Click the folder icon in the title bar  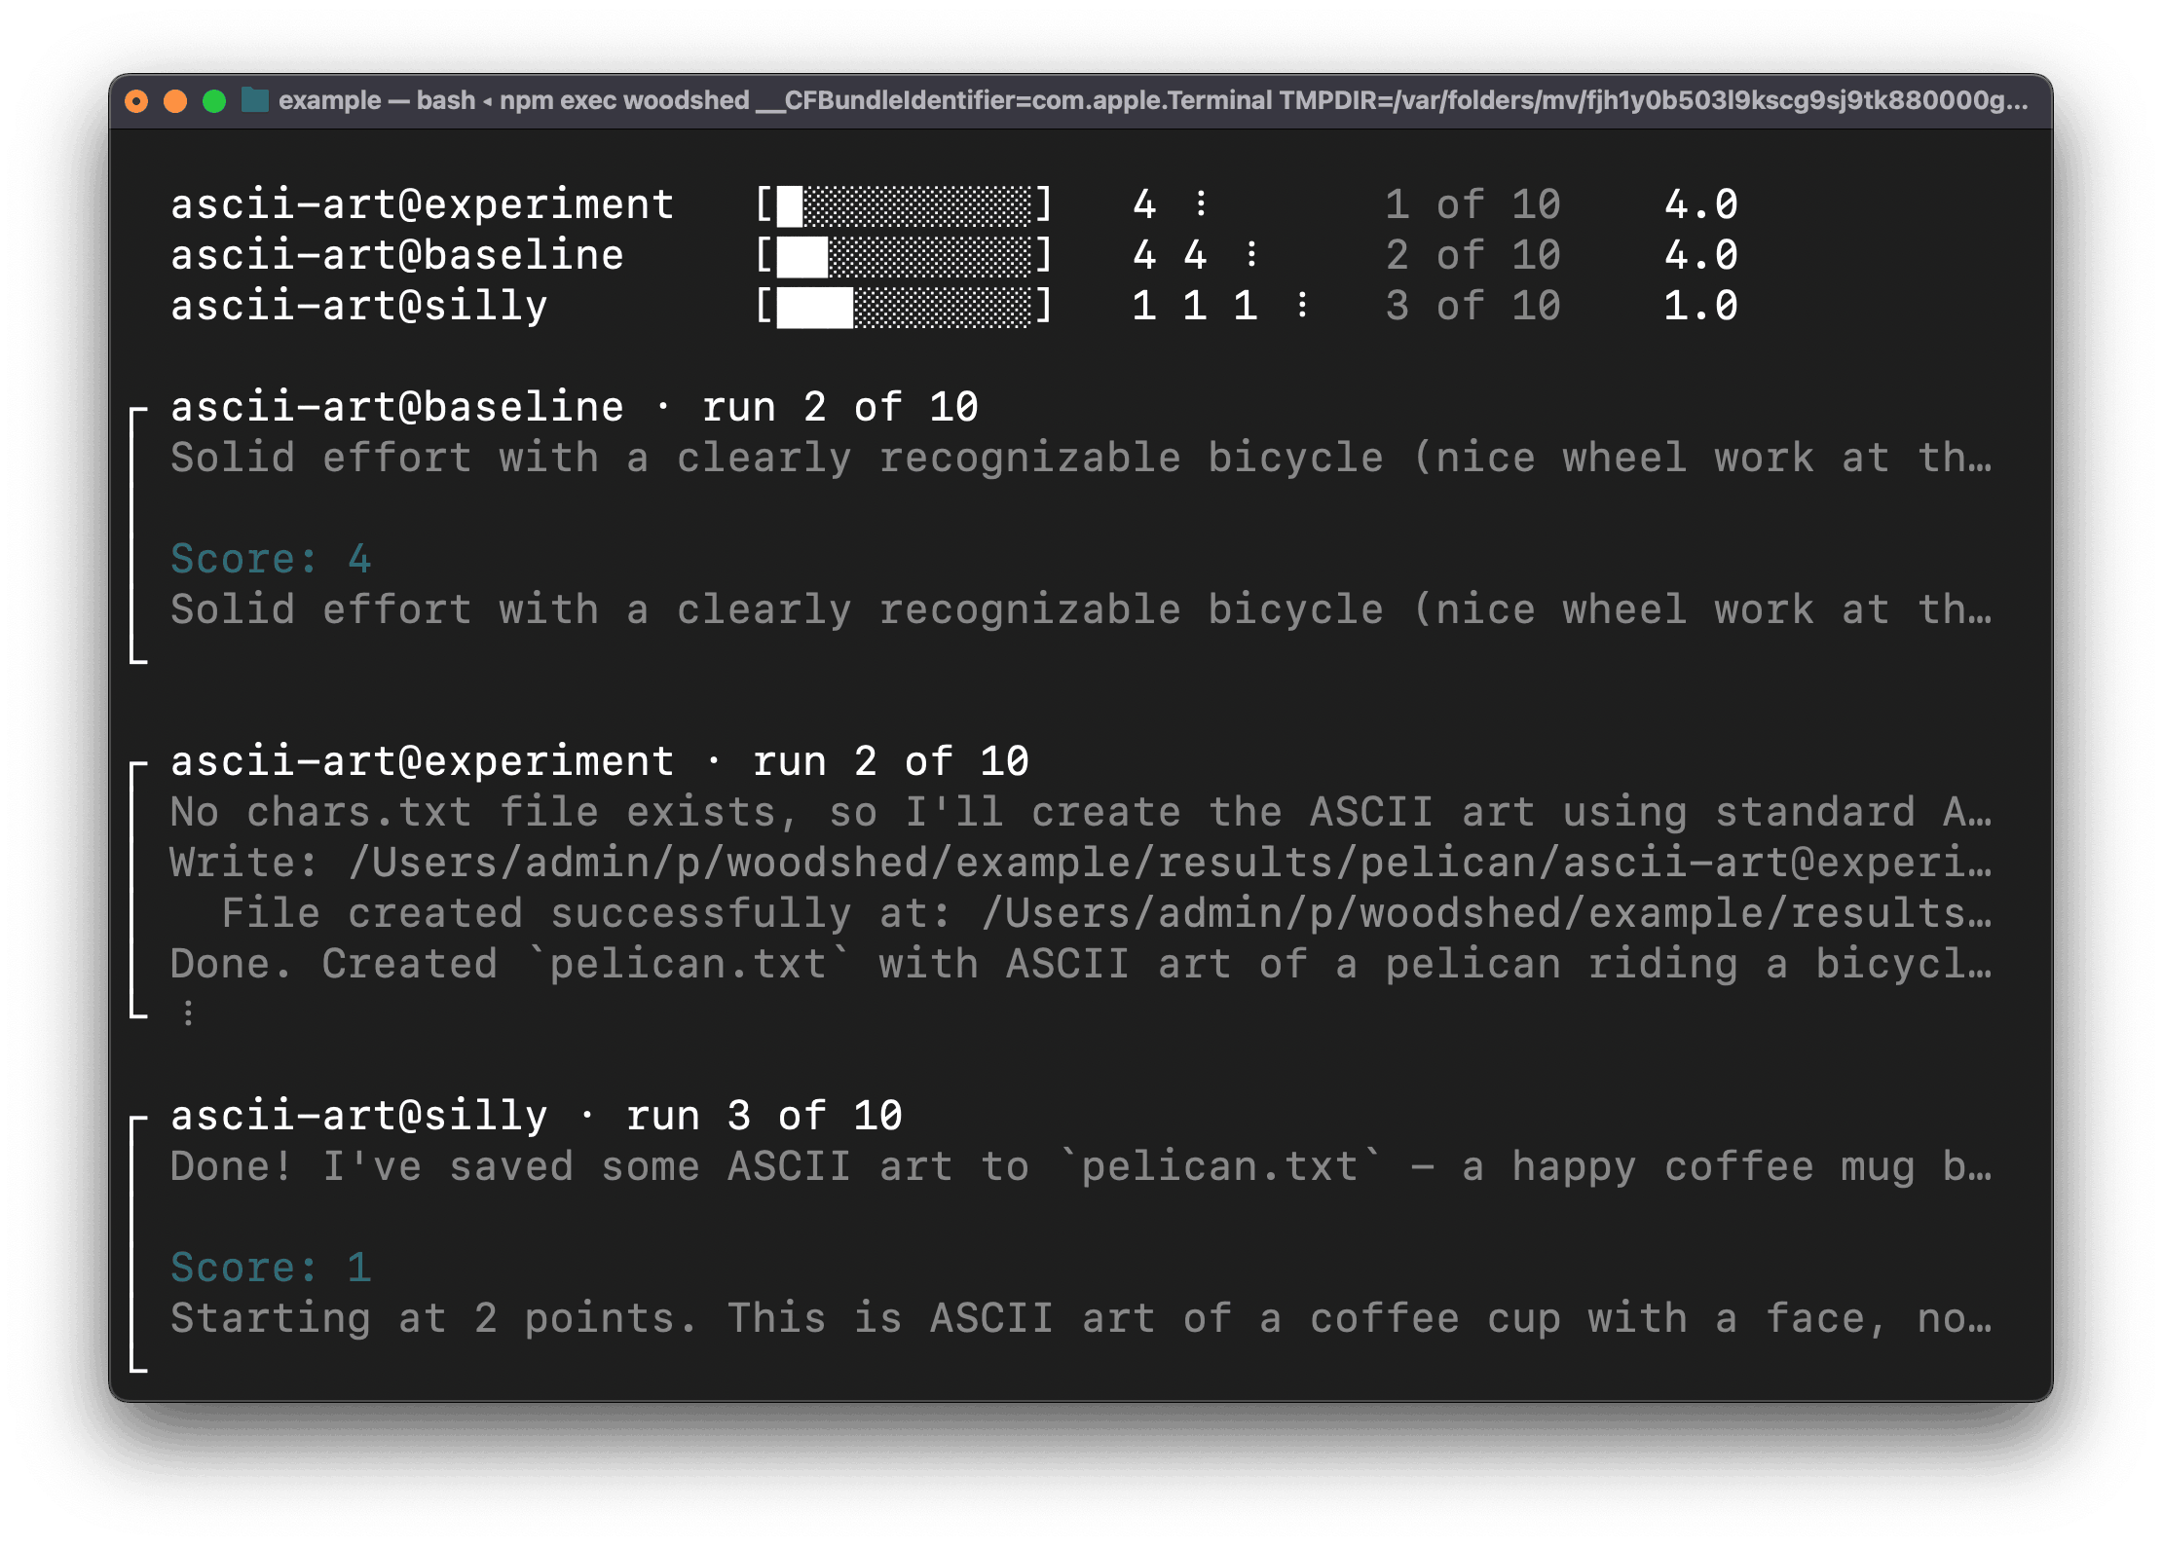point(254,99)
